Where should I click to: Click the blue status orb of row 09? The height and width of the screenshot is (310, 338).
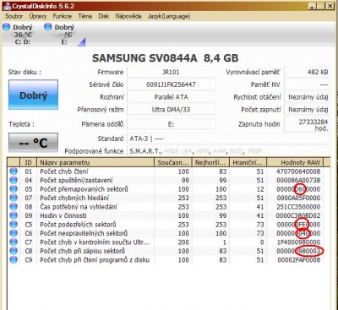coord(14,215)
